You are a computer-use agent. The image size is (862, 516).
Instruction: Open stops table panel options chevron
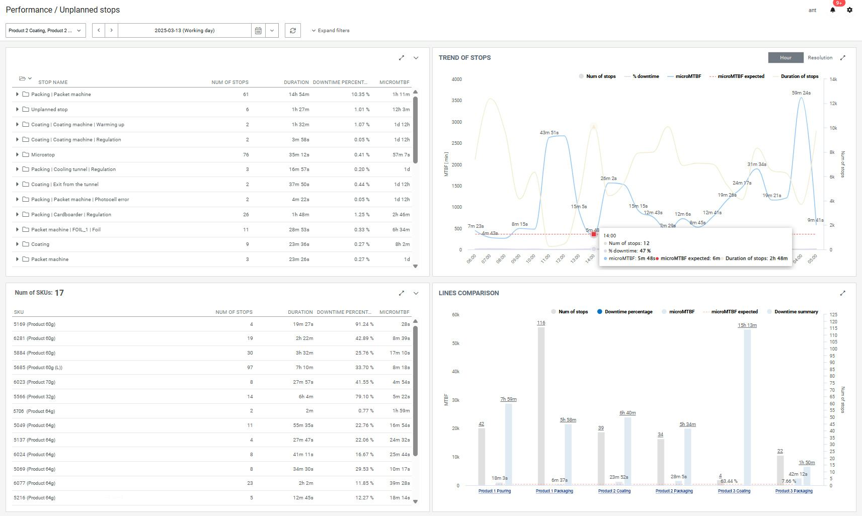point(416,58)
